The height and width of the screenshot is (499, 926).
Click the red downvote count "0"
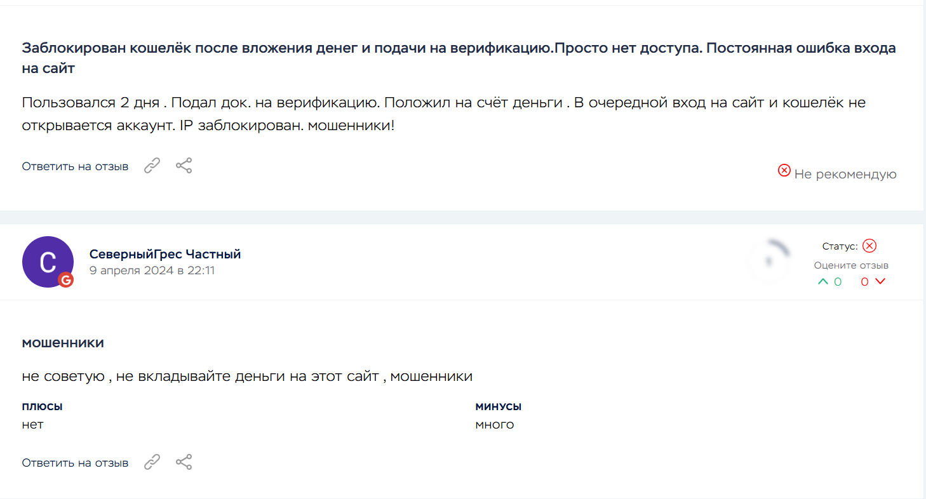(864, 282)
